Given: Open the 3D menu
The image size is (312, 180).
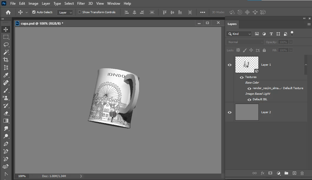Looking at the screenshot, I should (x=90, y=4).
